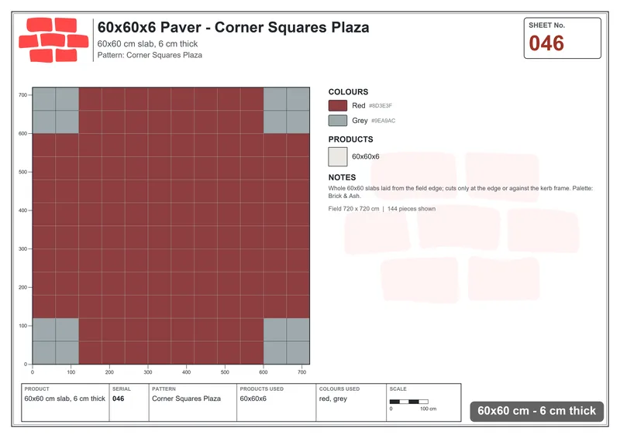Click the bottom-right grey corner block of the plan

287,341
